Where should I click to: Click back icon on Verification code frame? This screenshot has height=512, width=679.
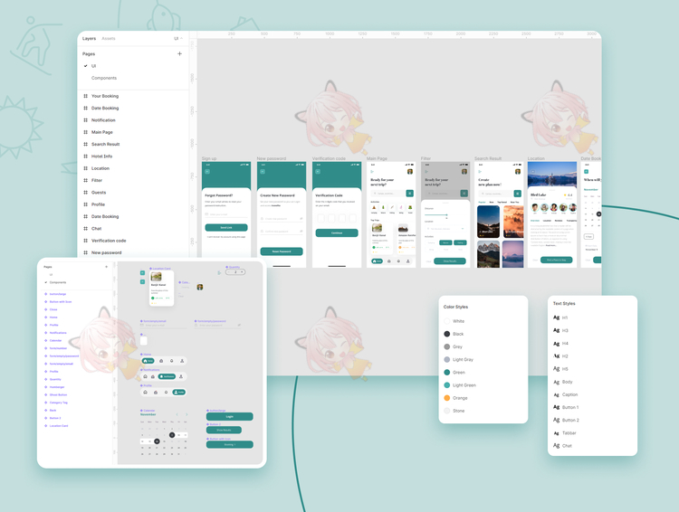point(318,172)
